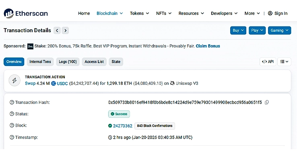297x156 pixels.
Task: Open the list view options dropdown
Action: point(284,62)
